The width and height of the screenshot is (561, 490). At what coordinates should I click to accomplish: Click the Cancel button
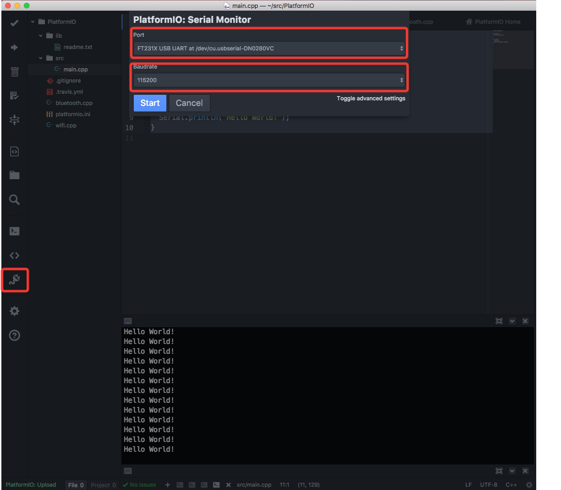(189, 103)
